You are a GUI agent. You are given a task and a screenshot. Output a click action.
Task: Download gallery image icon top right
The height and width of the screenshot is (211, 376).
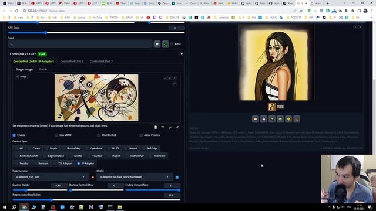click(355, 27)
